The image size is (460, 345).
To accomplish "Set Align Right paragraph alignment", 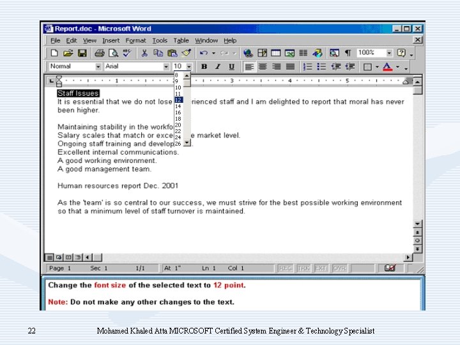I will pyautogui.click(x=277, y=67).
